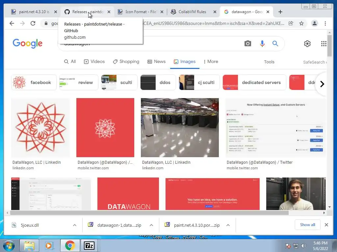Viewport: 337px width, 252px height.
Task: Click the forward navigation arrow
Action: [x=22, y=23]
